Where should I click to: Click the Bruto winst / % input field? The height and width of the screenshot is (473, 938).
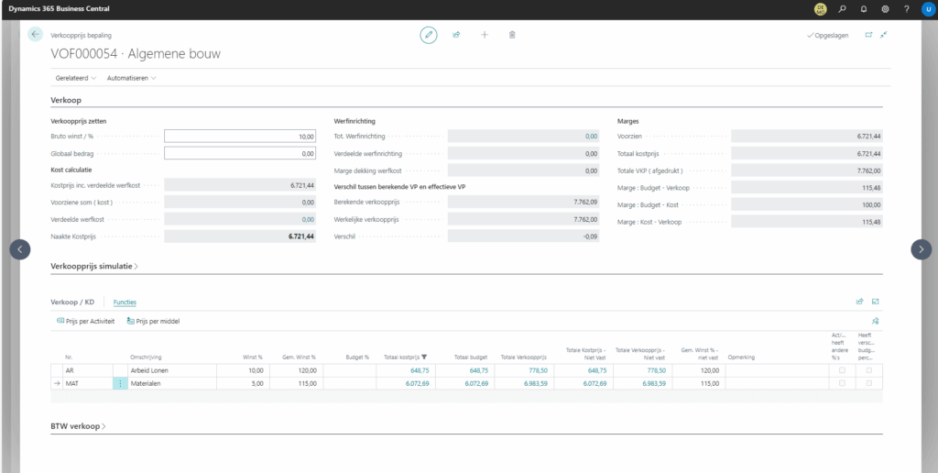241,137
